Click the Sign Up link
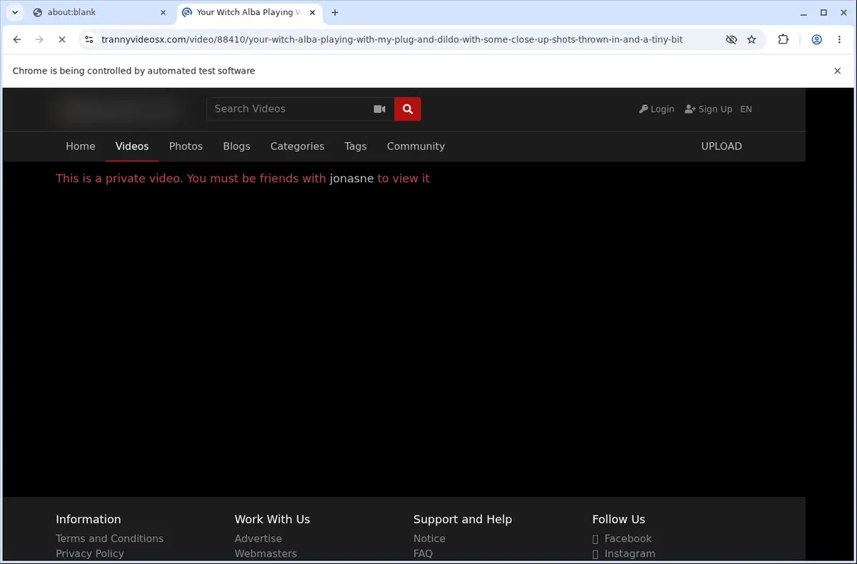This screenshot has height=564, width=857. [708, 109]
